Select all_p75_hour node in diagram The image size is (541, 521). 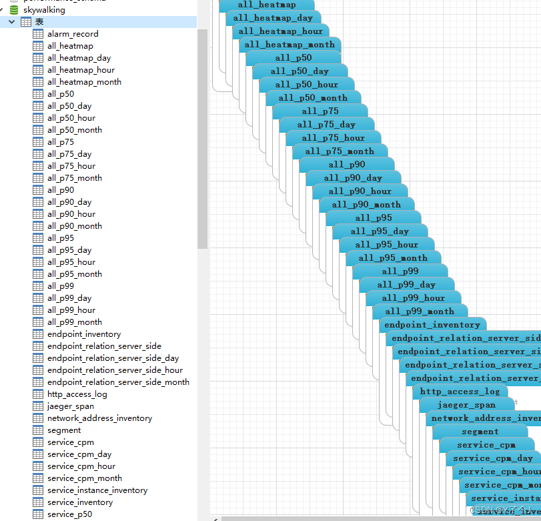[334, 137]
